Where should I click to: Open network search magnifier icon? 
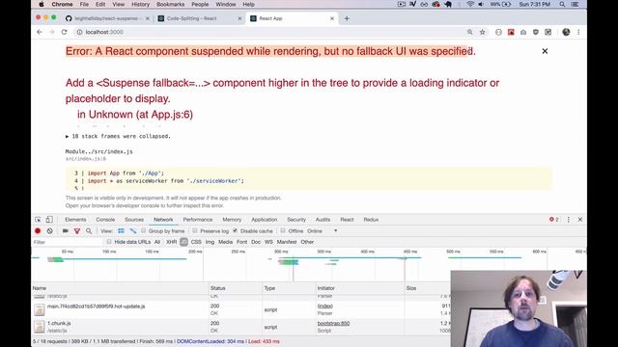89,231
